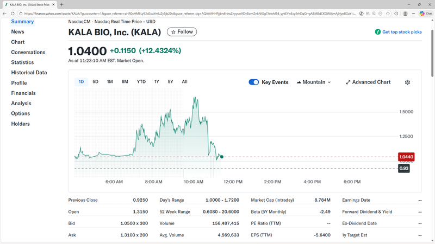The height and width of the screenshot is (244, 435).
Task: Click EPS (TTM) value -5.6400
Action: pyautogui.click(x=322, y=235)
